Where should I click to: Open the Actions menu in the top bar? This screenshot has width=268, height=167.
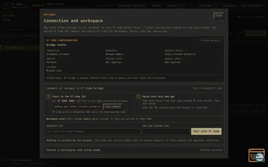click(176, 6)
